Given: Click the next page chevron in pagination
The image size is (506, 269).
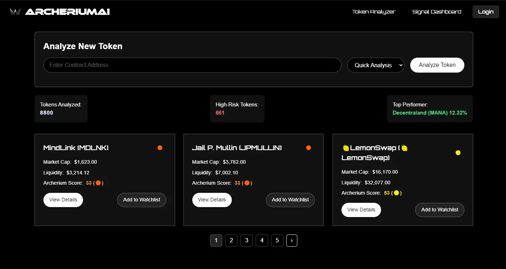Looking at the screenshot, I should pos(292,240).
